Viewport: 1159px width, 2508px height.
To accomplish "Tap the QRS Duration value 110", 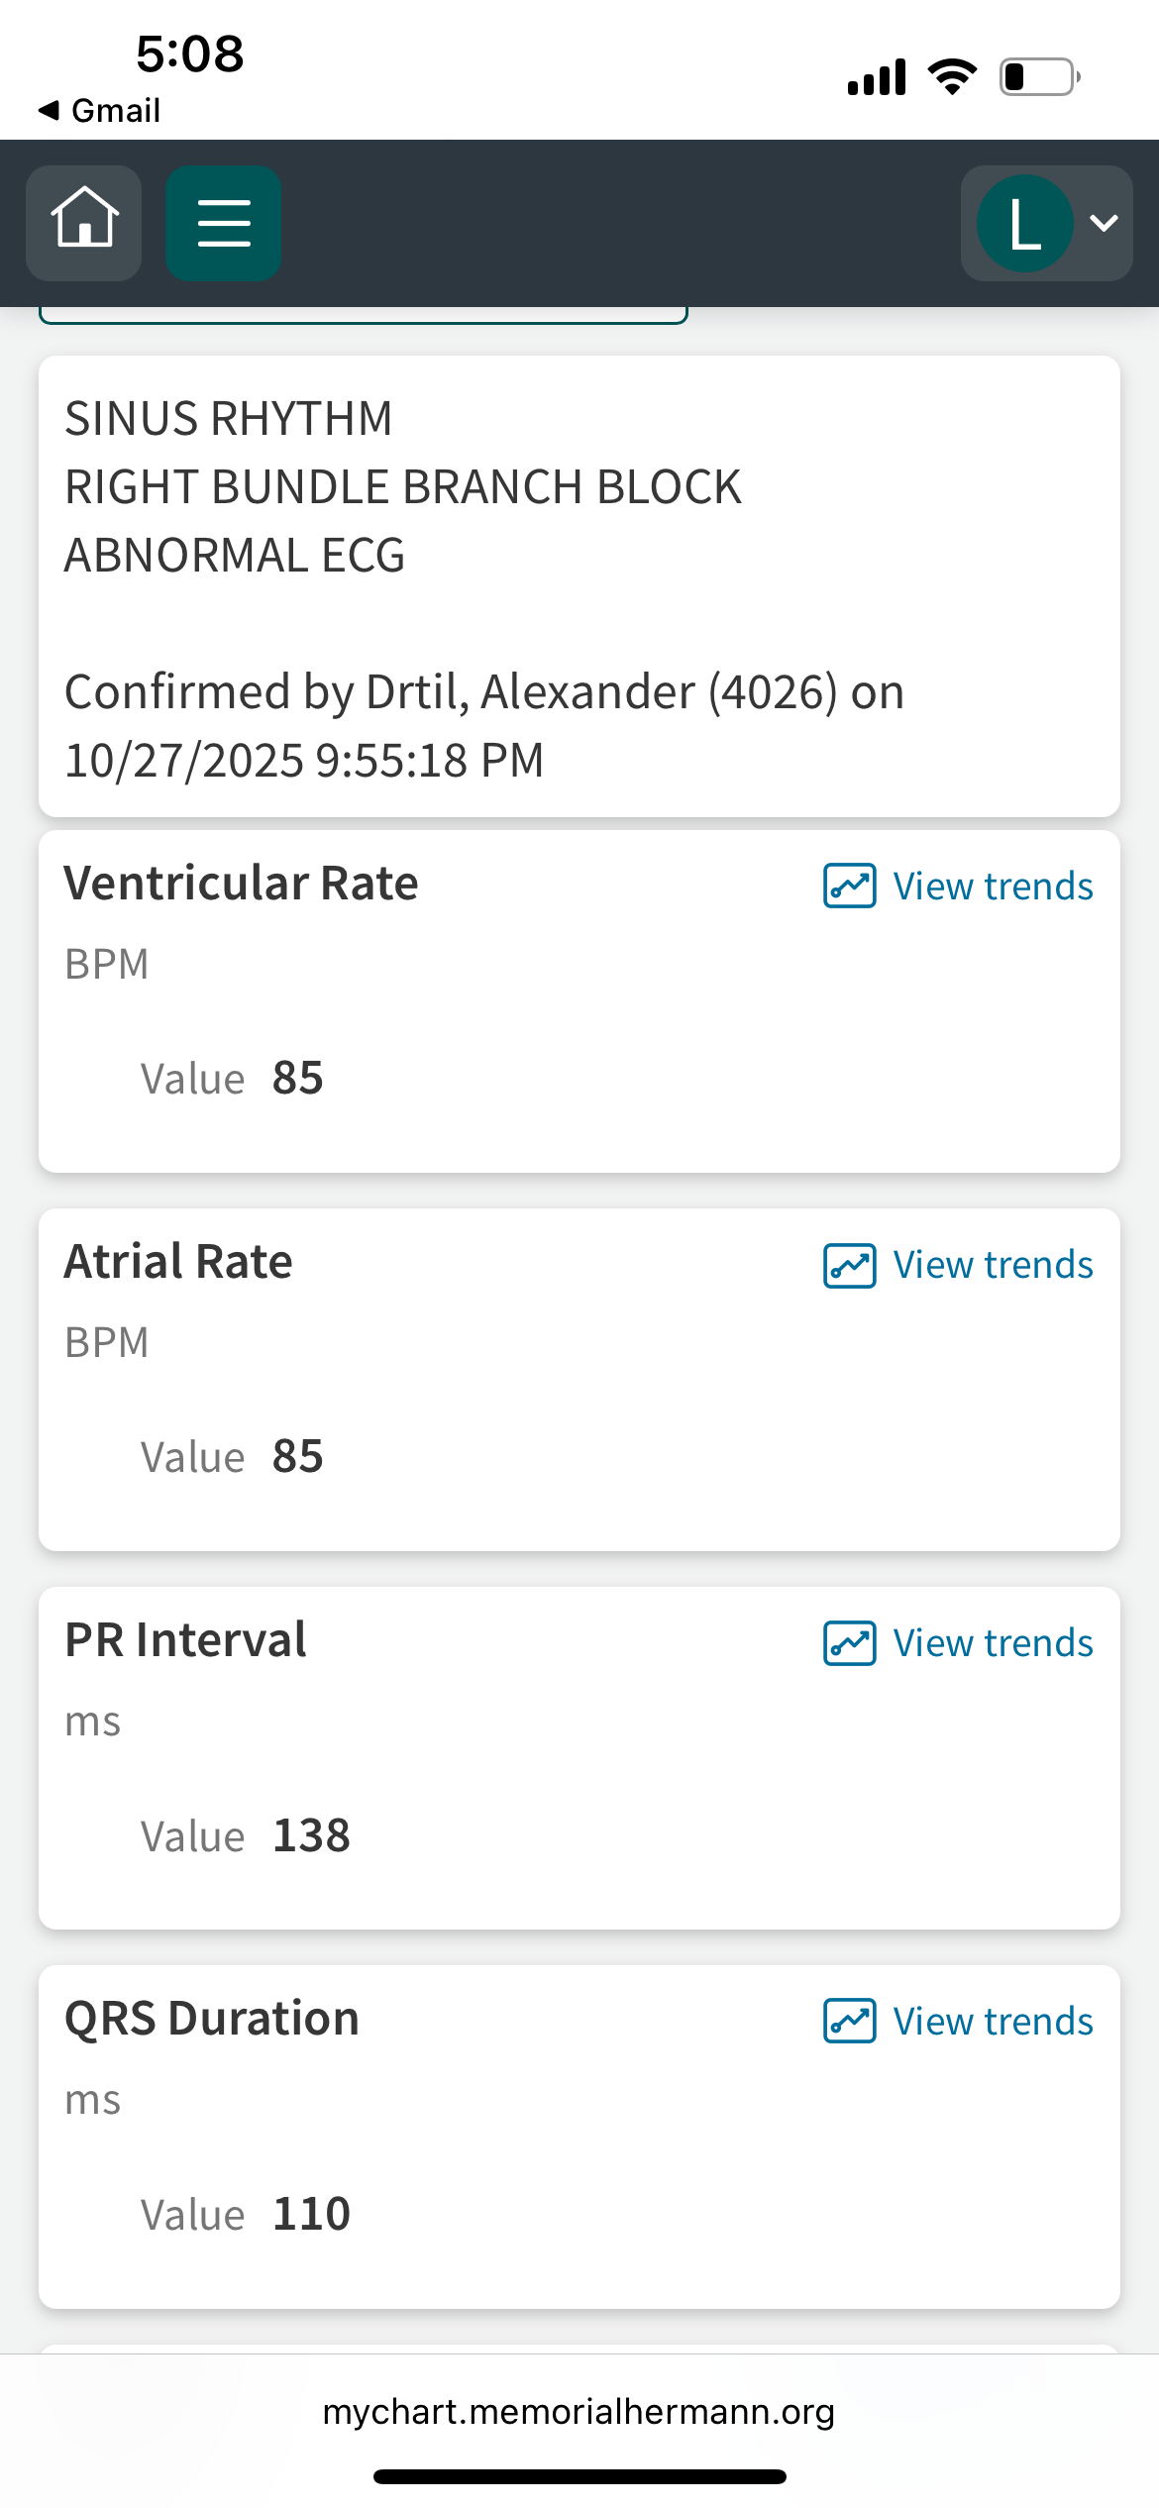I will coord(311,2214).
